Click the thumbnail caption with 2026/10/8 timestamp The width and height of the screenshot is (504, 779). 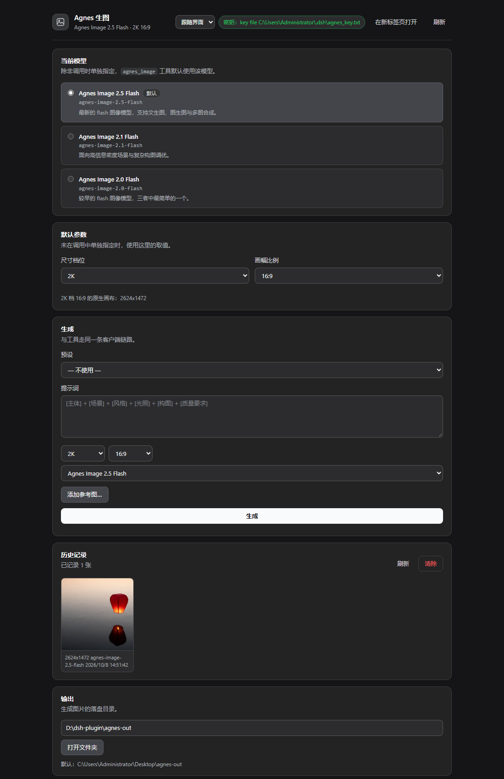pyautogui.click(x=97, y=661)
